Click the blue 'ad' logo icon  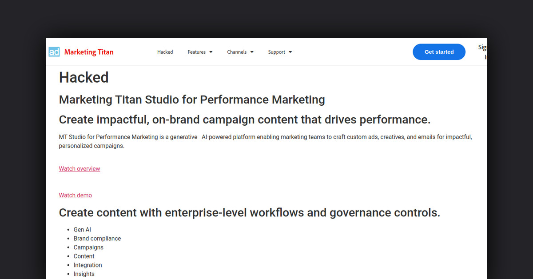click(54, 52)
